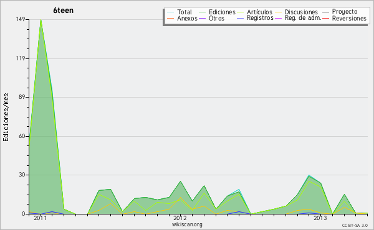
Task: Click the 30 y-axis value
Action: [22, 175]
